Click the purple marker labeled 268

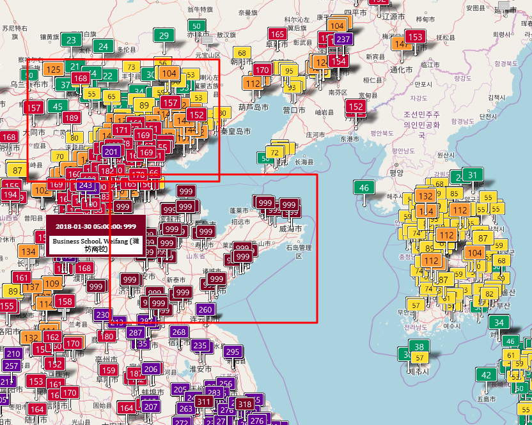(x=179, y=332)
